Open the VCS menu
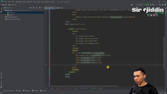 43,2
